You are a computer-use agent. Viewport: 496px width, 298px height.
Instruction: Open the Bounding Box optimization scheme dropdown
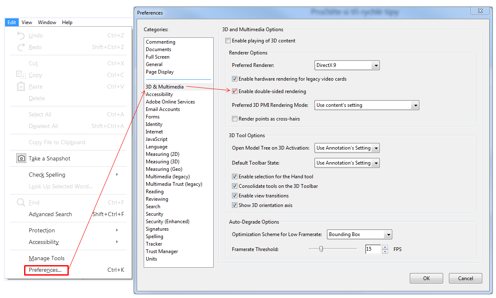(388, 235)
